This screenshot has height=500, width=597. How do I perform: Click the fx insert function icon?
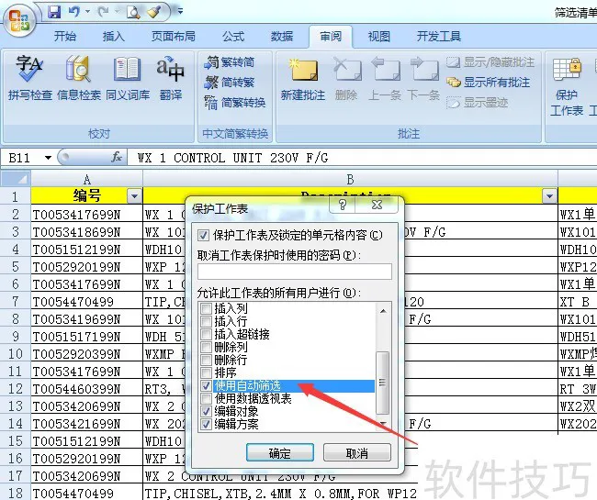tap(117, 157)
